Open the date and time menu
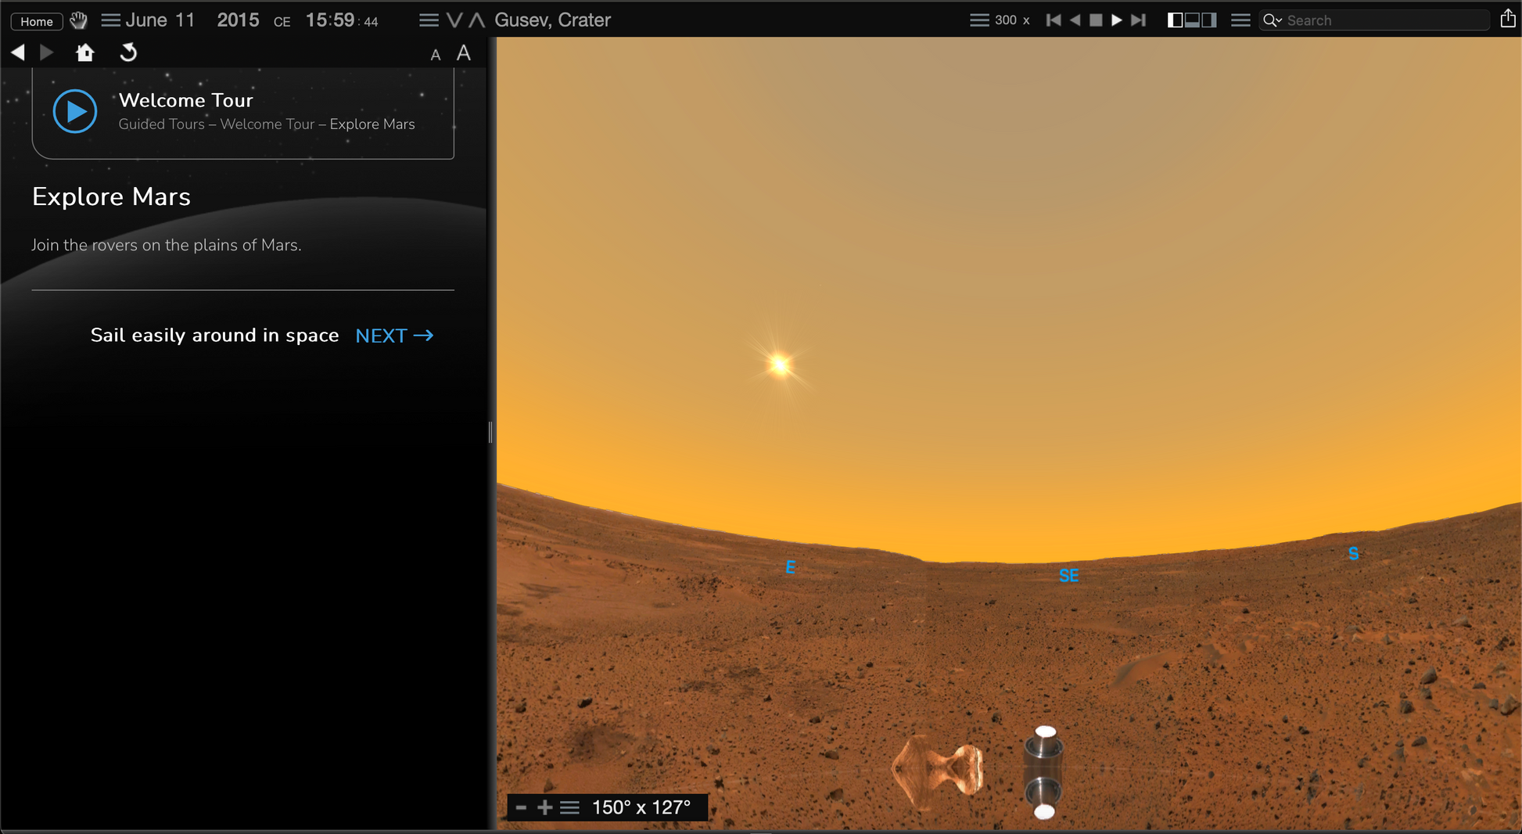The height and width of the screenshot is (834, 1522). (110, 20)
